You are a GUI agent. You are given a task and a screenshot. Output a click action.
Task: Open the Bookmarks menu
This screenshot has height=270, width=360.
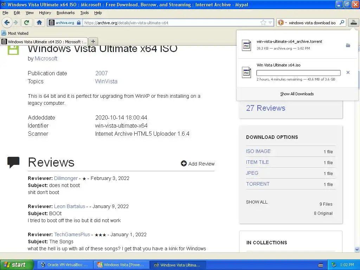click(65, 13)
